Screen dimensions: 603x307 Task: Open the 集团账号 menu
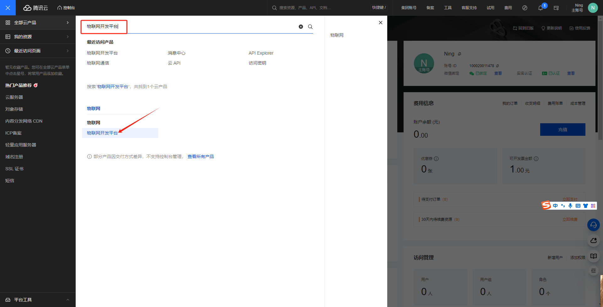pos(409,8)
